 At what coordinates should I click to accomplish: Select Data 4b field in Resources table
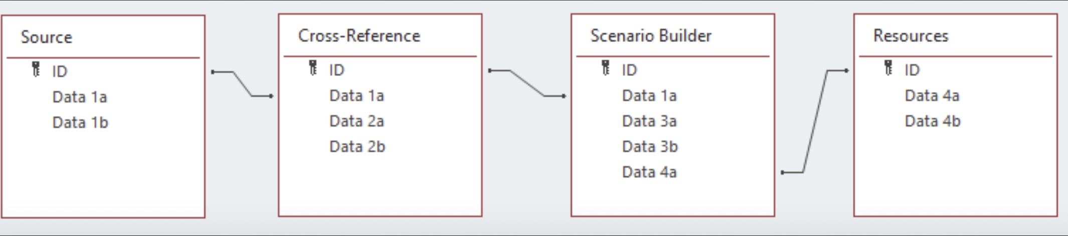932,121
